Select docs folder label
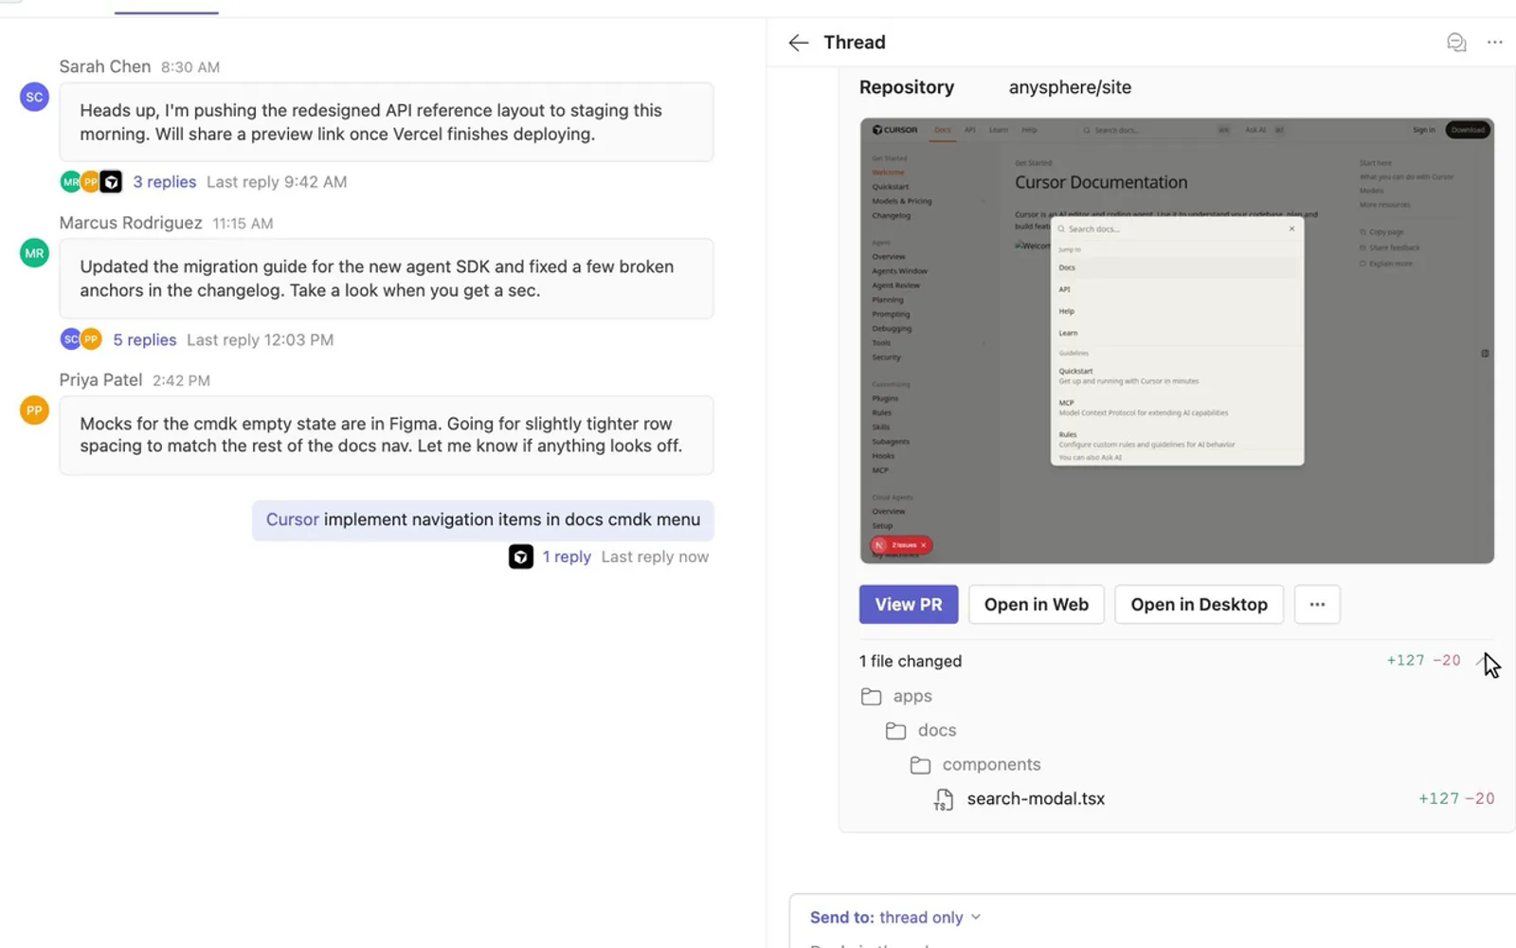Image resolution: width=1516 pixels, height=948 pixels. tap(937, 731)
